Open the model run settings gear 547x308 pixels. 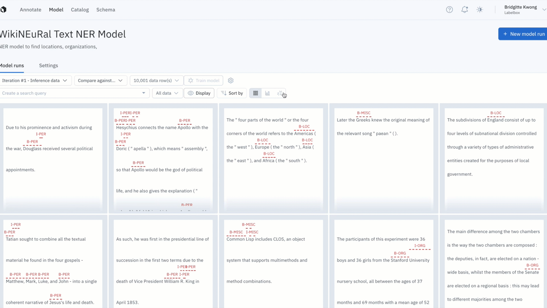pyautogui.click(x=231, y=81)
